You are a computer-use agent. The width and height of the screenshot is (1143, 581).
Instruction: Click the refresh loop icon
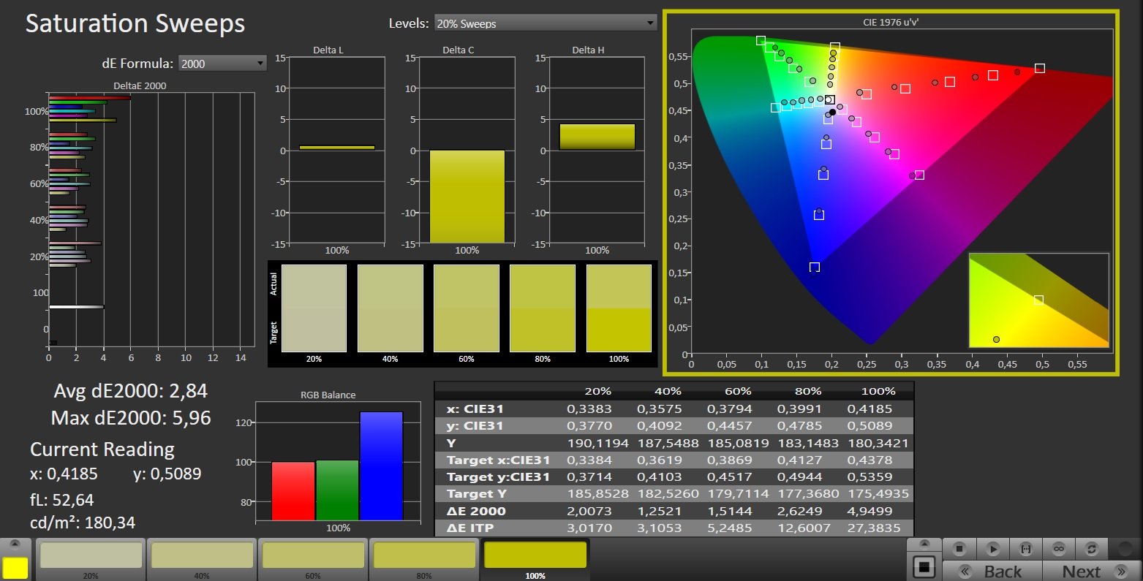click(x=1092, y=548)
